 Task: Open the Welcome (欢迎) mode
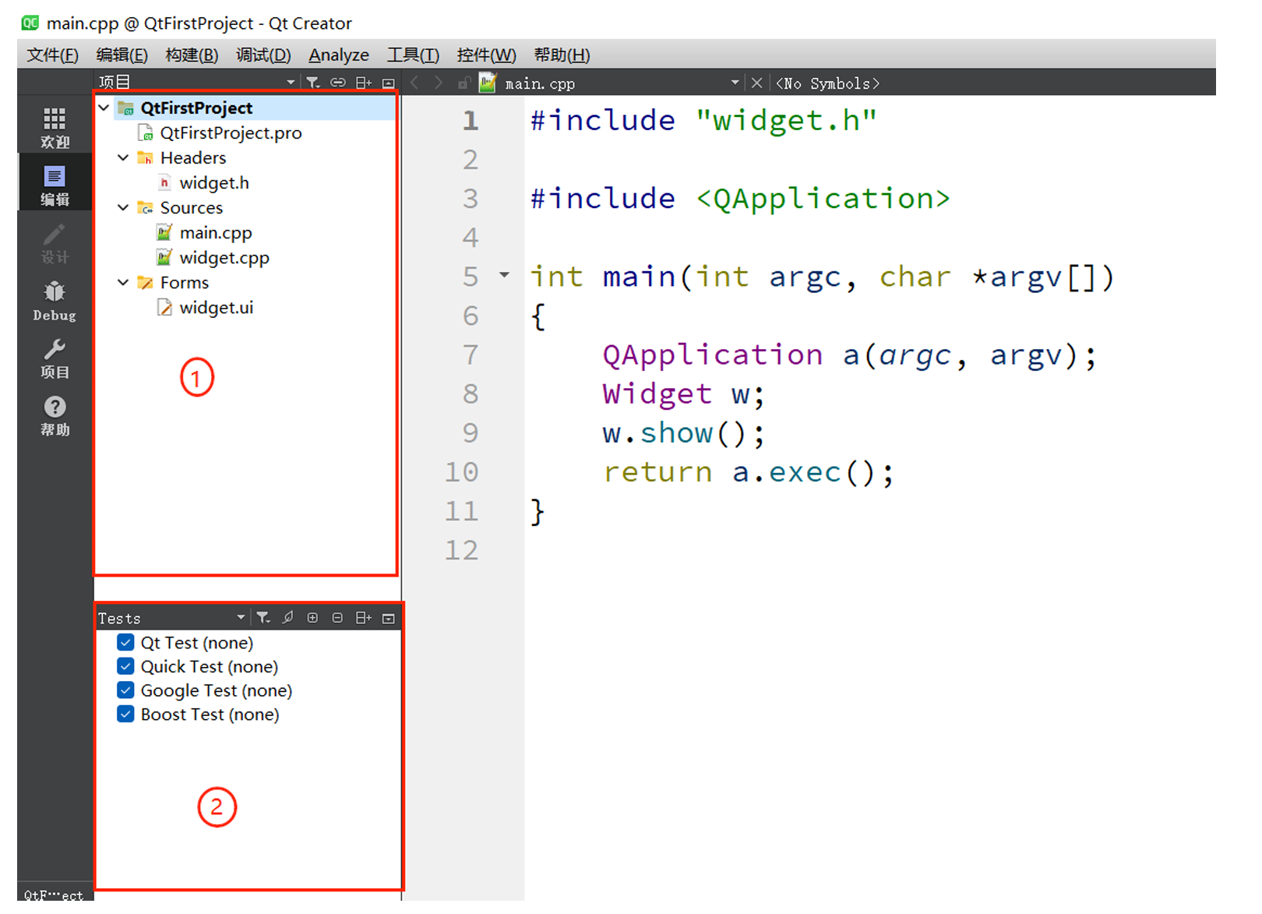55,128
